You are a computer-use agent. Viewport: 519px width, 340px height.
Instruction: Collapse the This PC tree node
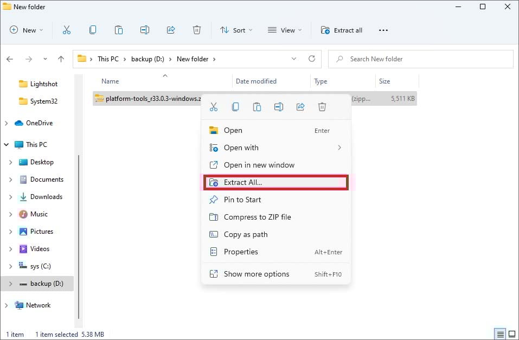7,145
